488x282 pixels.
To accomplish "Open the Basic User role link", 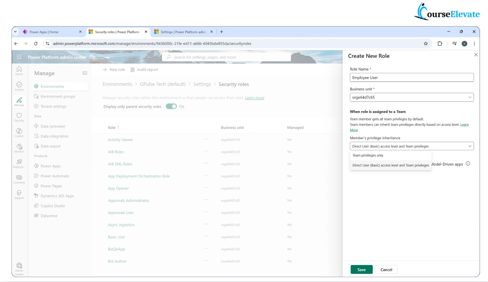I will (x=116, y=237).
